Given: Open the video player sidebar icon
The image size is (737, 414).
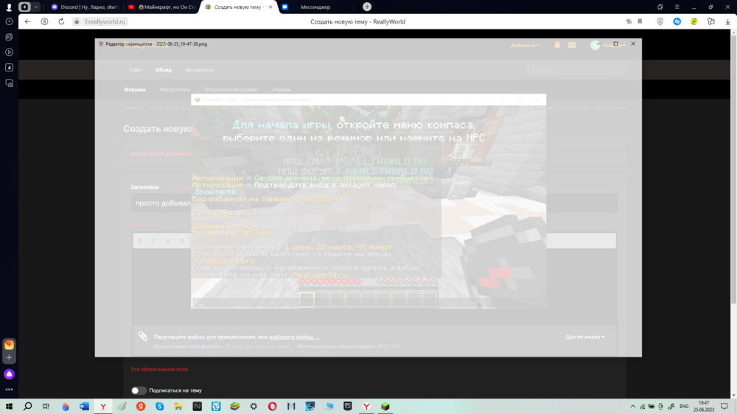Looking at the screenshot, I should pos(9,52).
